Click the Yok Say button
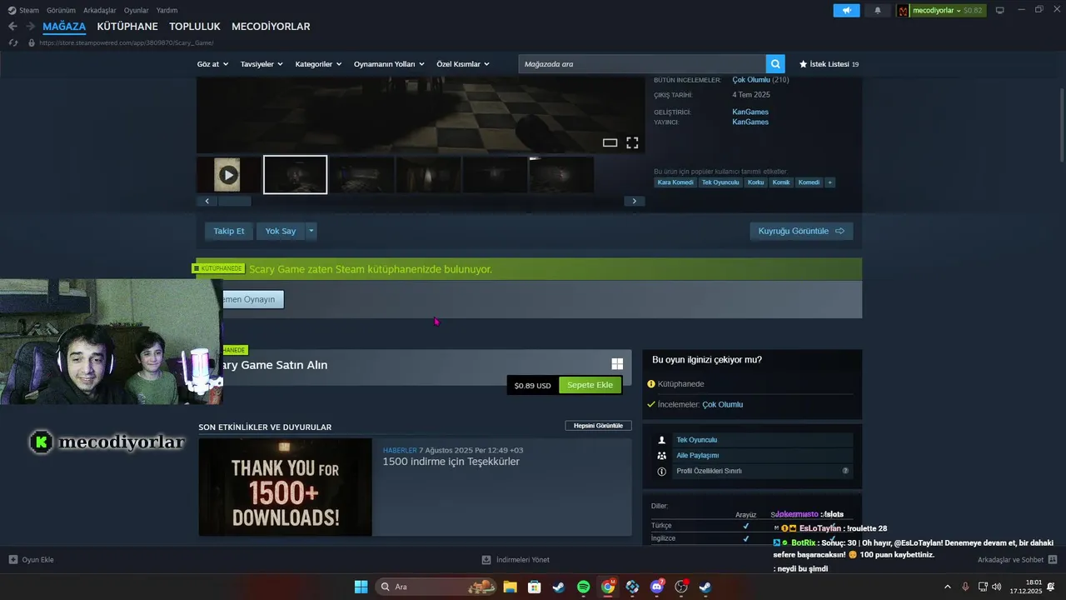The image size is (1066, 600). (281, 231)
